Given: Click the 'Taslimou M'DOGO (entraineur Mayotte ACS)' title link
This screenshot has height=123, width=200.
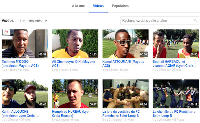Looking at the screenshot, I should [20, 64].
